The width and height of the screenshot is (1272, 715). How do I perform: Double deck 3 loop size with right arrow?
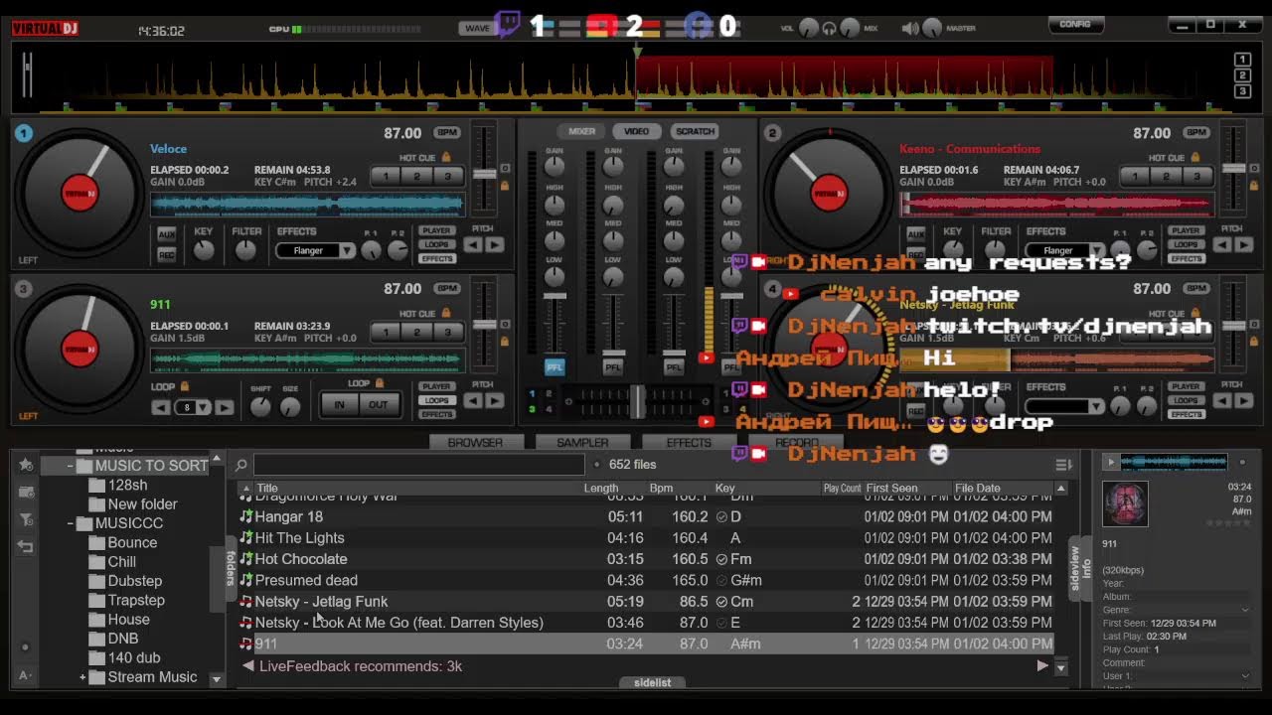coord(225,407)
